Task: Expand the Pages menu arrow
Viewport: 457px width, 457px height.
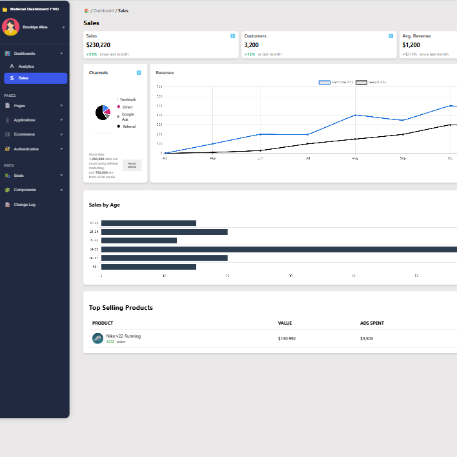Action: coord(61,105)
